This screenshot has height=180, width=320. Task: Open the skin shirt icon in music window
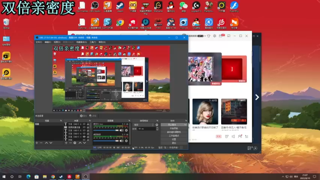click(208, 36)
